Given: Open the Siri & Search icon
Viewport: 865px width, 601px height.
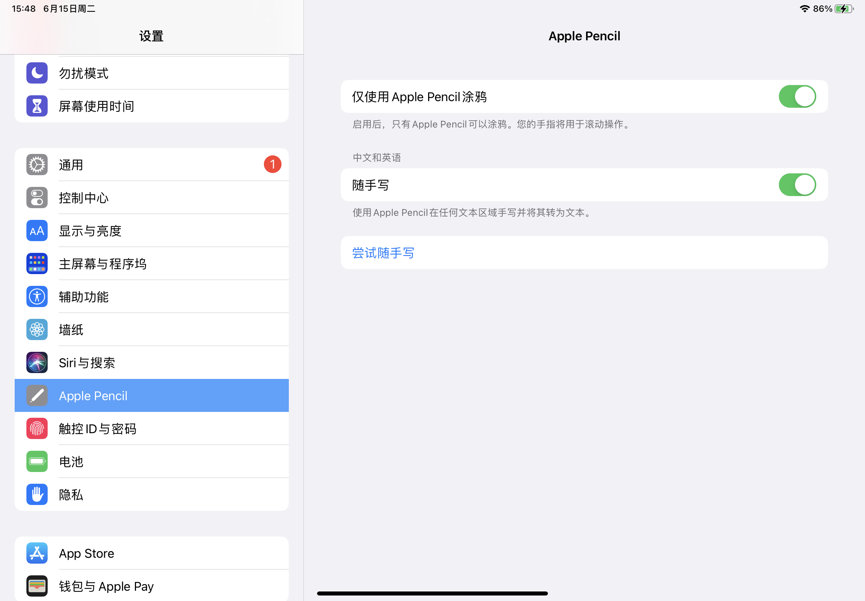Looking at the screenshot, I should click(x=37, y=363).
